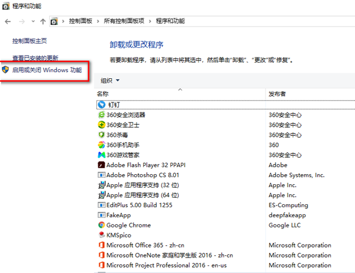The width and height of the screenshot is (355, 273).
Task: Navigate up one level with up arrow
Action: (43, 21)
